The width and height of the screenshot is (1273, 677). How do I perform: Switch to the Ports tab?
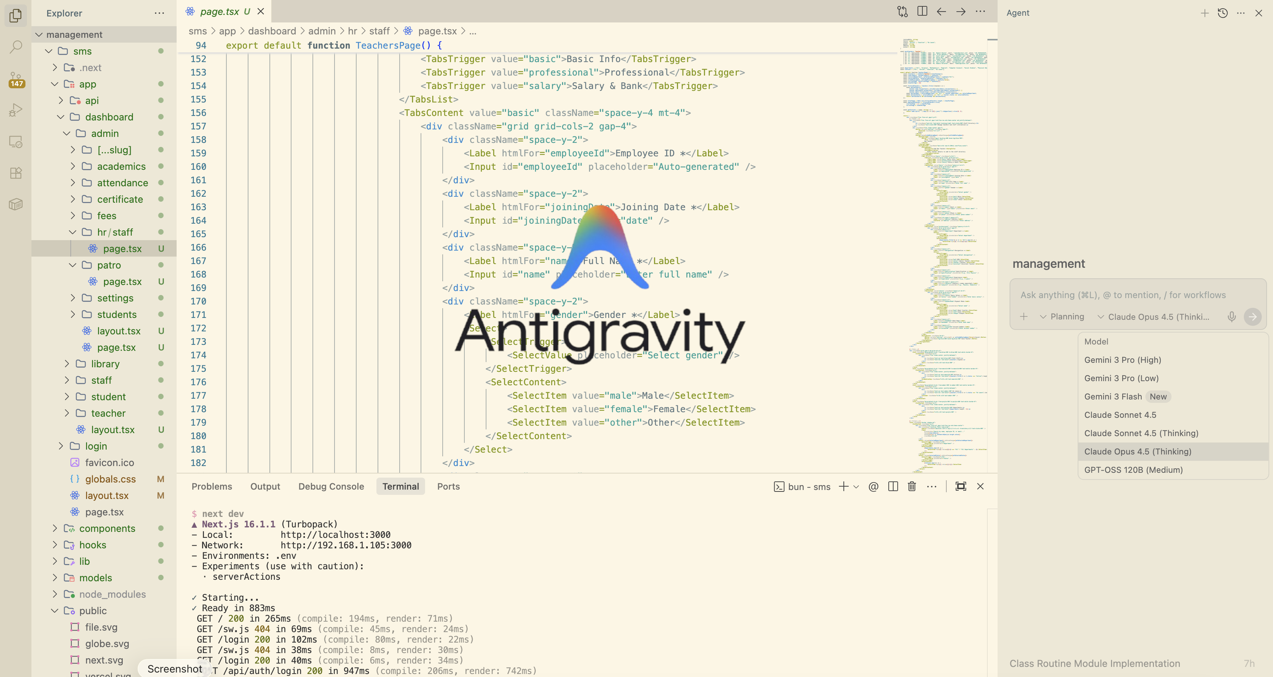click(448, 486)
